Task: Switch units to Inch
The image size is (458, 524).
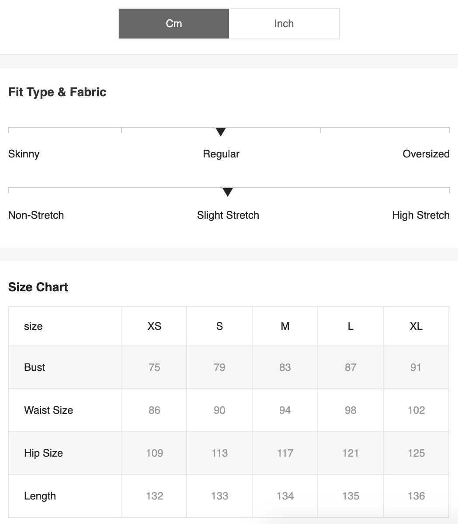Action: (x=284, y=24)
